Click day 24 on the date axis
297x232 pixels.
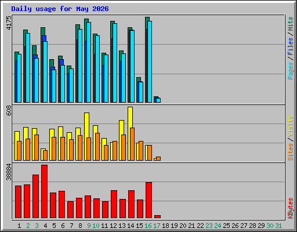218,226
